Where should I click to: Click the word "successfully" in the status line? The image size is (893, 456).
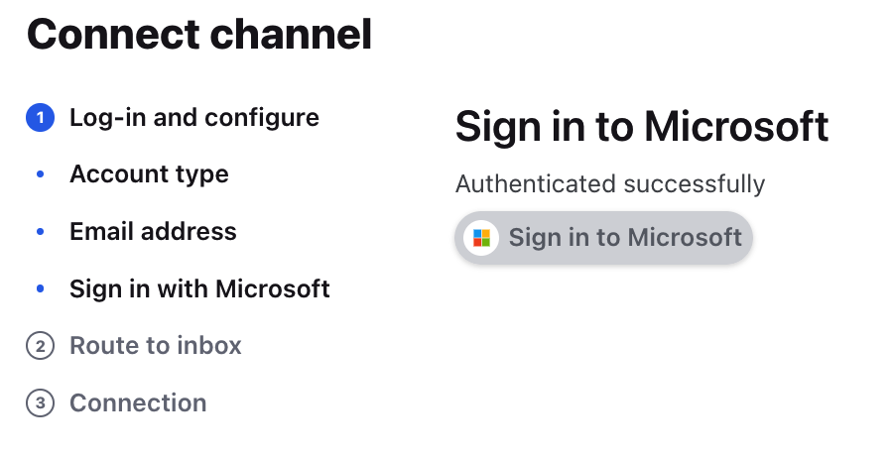pyautogui.click(x=695, y=183)
